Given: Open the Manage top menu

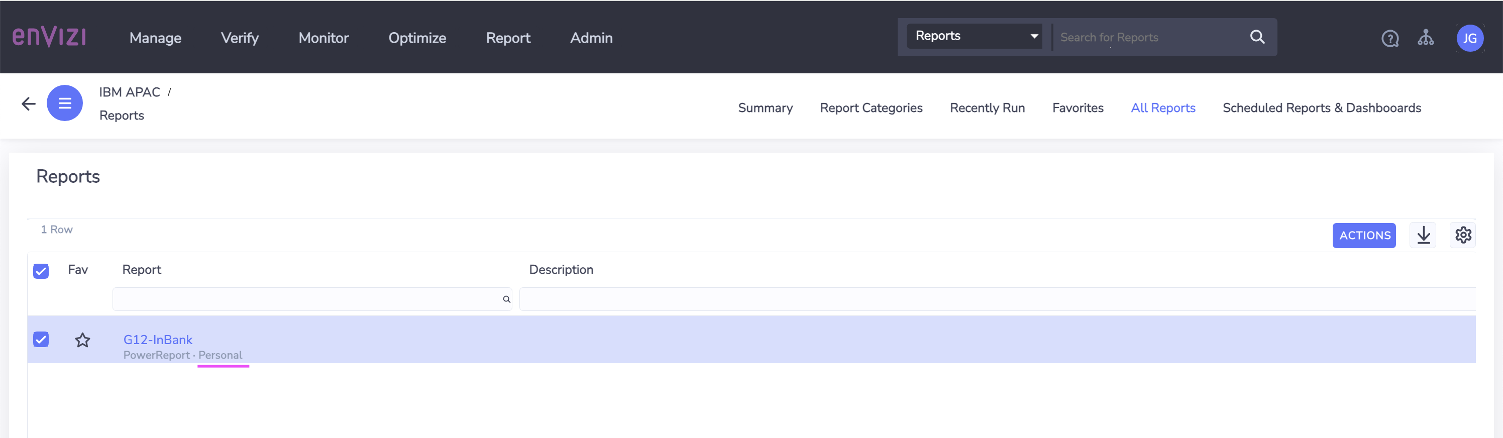Looking at the screenshot, I should [155, 38].
